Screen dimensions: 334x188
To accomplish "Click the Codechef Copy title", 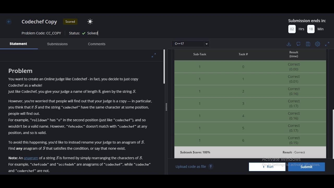I will 39,22.
